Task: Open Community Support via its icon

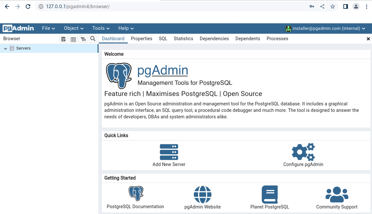Action: pyautogui.click(x=337, y=194)
